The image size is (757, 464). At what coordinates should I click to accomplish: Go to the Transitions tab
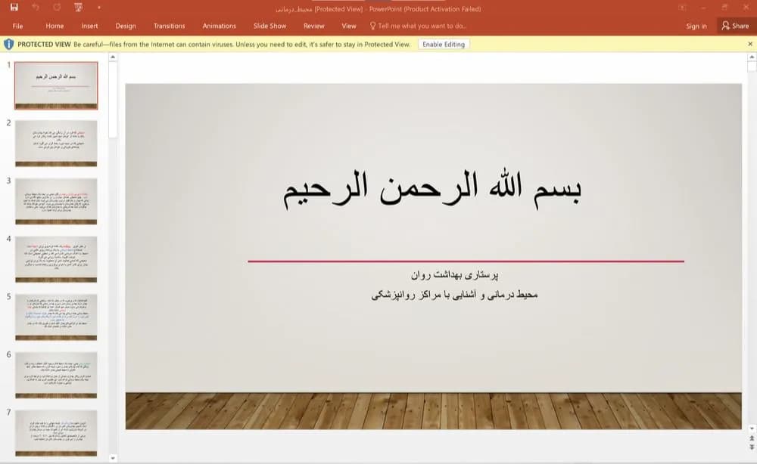[x=169, y=26]
